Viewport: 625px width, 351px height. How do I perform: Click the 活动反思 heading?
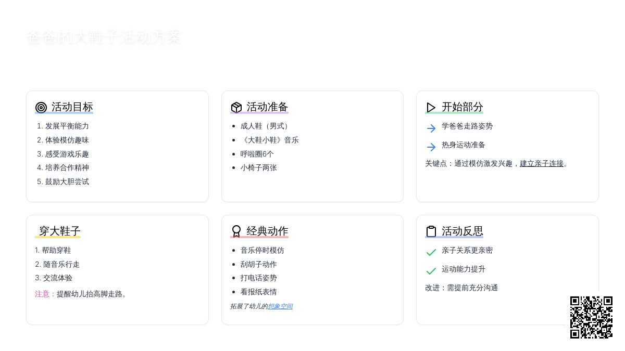(x=463, y=231)
